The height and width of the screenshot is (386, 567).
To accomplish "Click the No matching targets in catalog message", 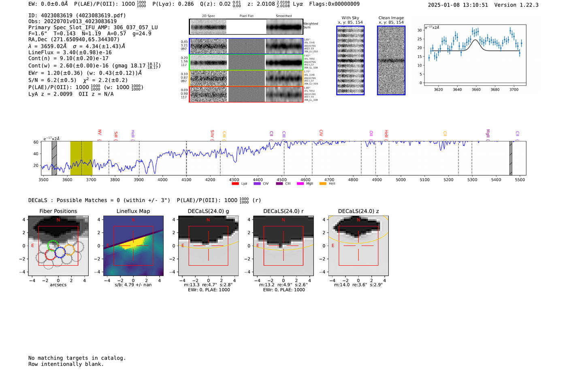I will [77, 358].
